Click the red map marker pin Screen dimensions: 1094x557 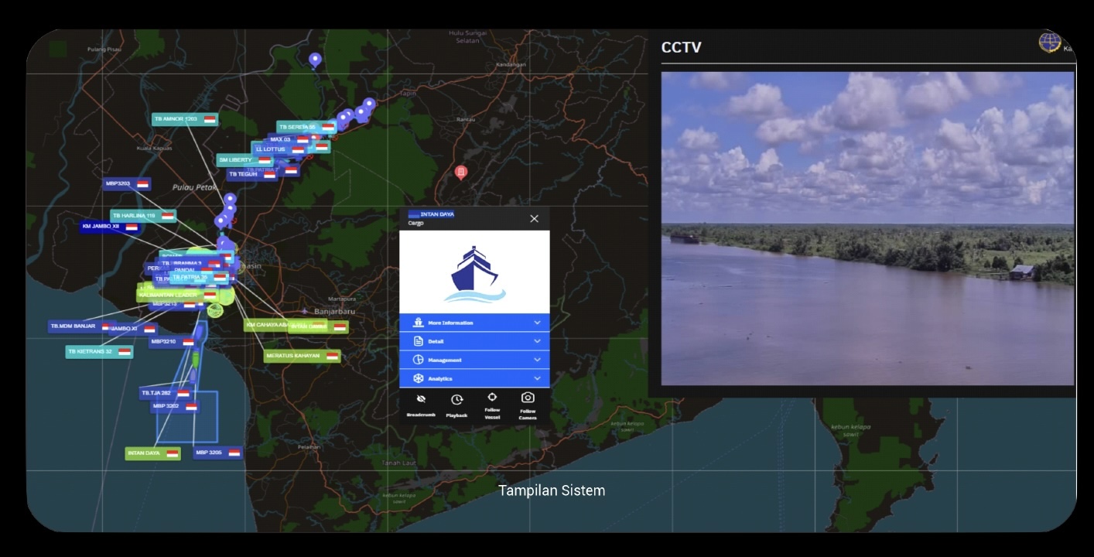point(461,173)
